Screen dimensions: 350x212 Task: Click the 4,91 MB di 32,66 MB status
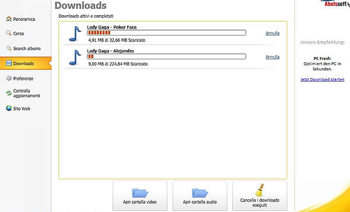point(117,40)
